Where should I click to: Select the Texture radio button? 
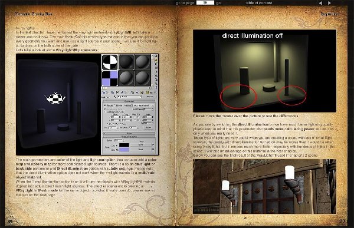coord(105,105)
